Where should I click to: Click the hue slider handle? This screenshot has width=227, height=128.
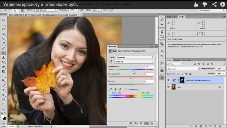(133, 71)
